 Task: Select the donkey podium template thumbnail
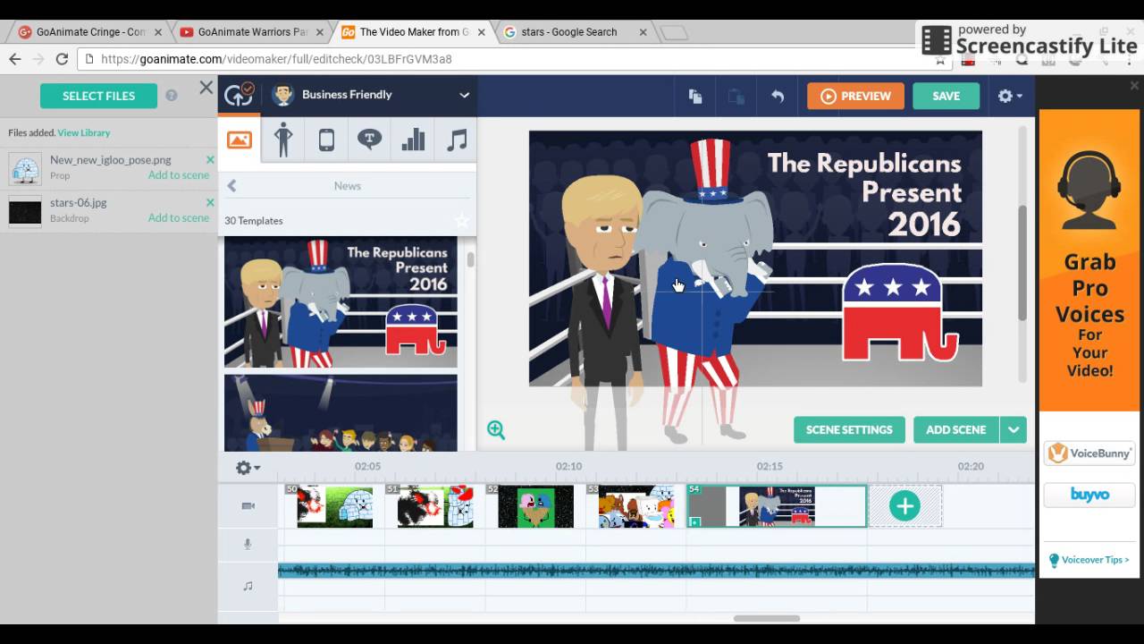341,413
